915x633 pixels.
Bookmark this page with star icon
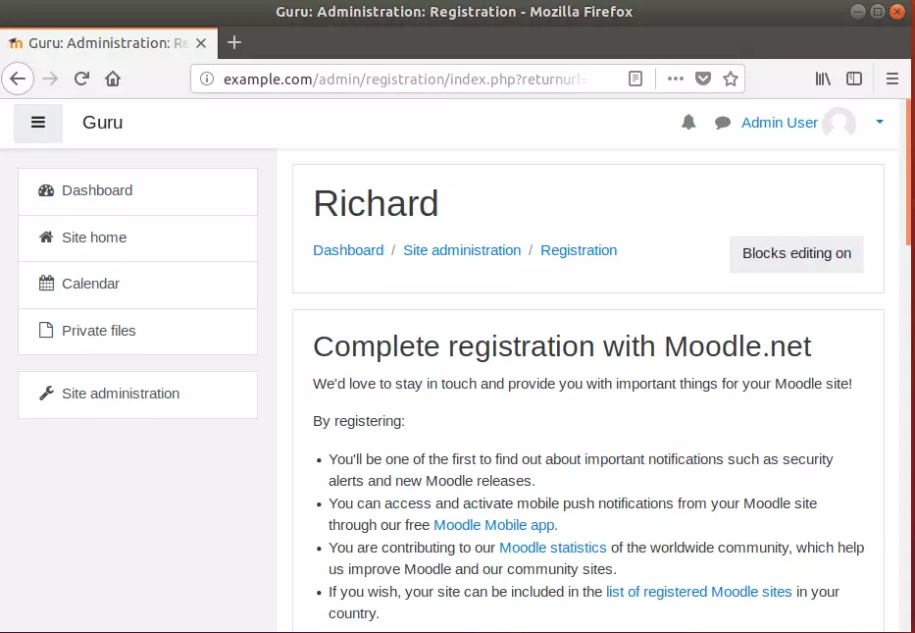[x=731, y=79]
